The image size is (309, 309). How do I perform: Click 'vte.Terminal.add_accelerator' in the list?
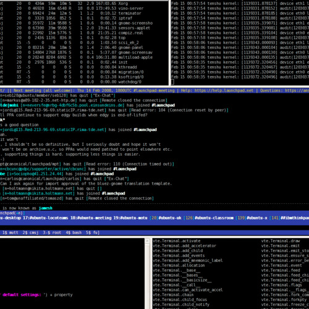pyautogui.click(x=185, y=246)
